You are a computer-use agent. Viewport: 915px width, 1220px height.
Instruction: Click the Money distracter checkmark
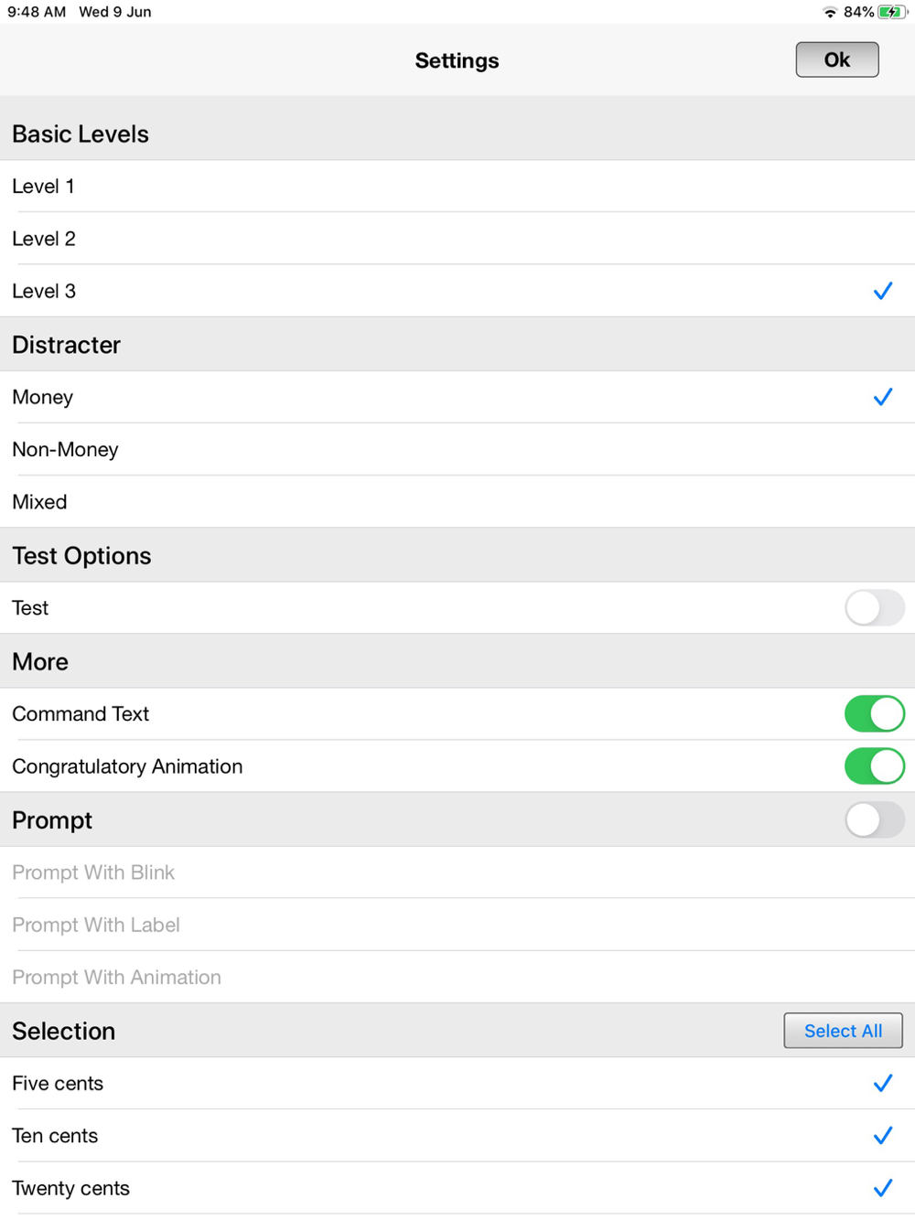pyautogui.click(x=882, y=397)
